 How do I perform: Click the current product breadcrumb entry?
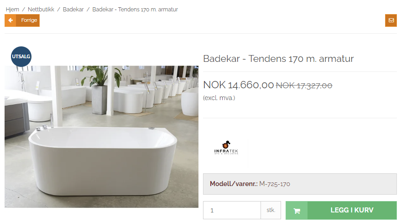(x=135, y=9)
